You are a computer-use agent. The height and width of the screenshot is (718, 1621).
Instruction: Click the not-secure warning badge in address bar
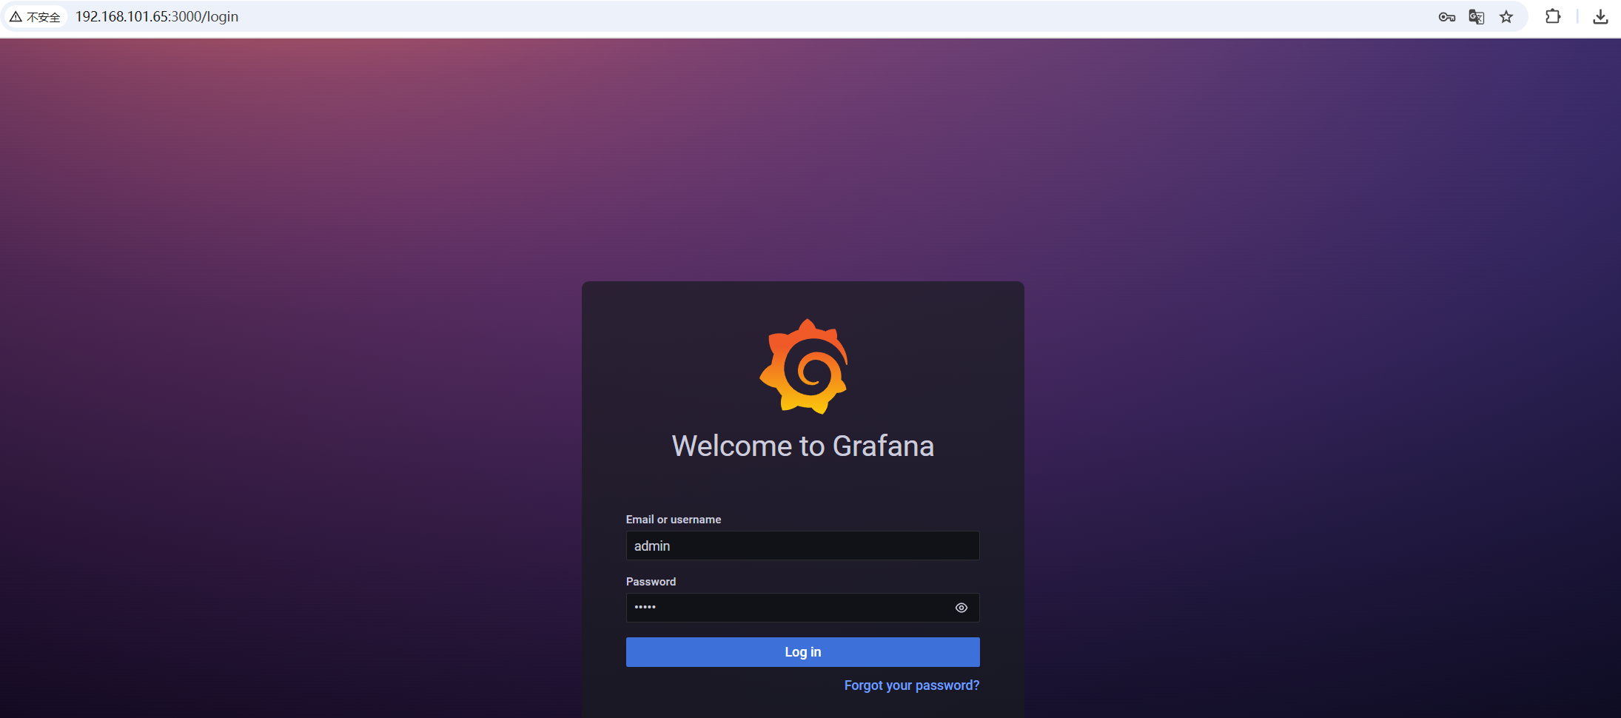pyautogui.click(x=36, y=16)
